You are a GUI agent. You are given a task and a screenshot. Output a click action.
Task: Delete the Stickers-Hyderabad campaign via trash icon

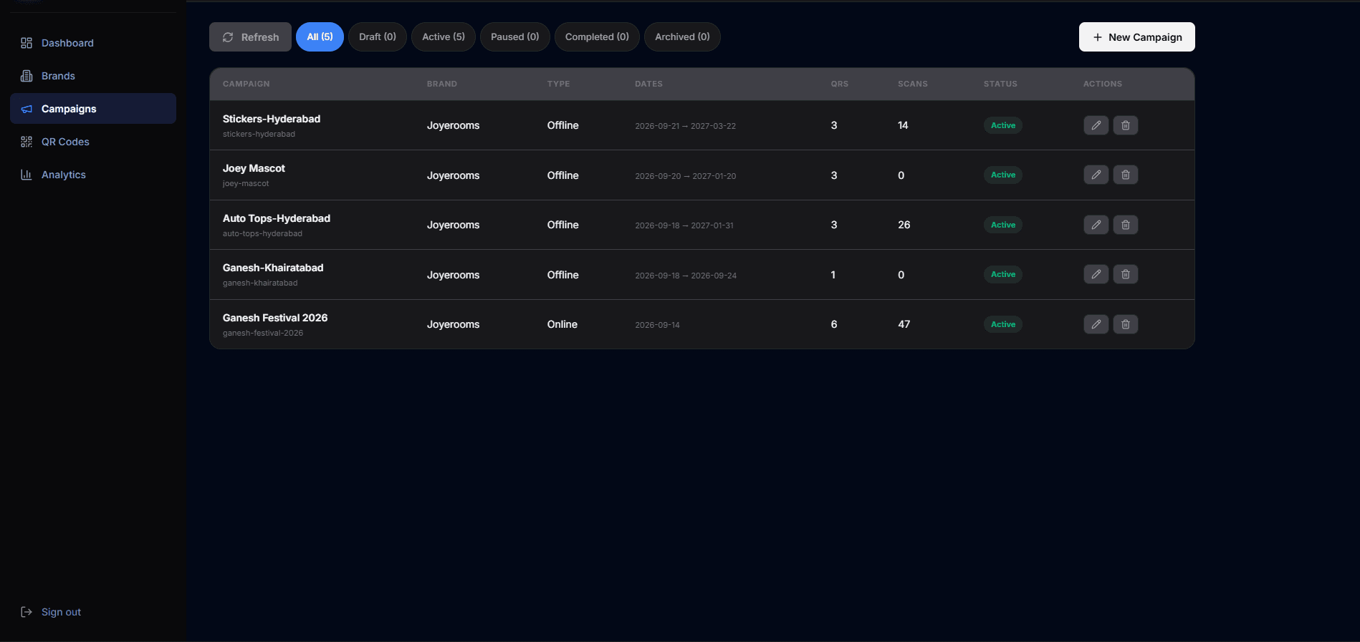tap(1126, 125)
